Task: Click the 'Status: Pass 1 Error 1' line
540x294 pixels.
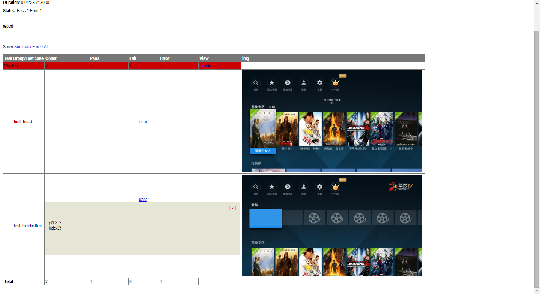Action: pyautogui.click(x=22, y=11)
